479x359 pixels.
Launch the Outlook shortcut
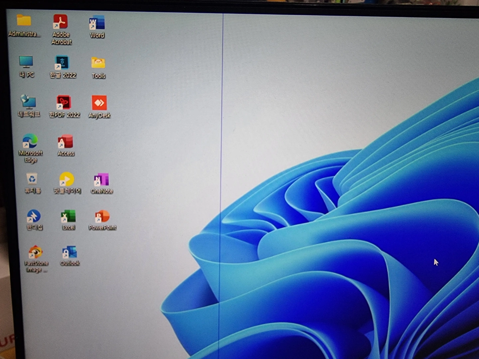(69, 253)
